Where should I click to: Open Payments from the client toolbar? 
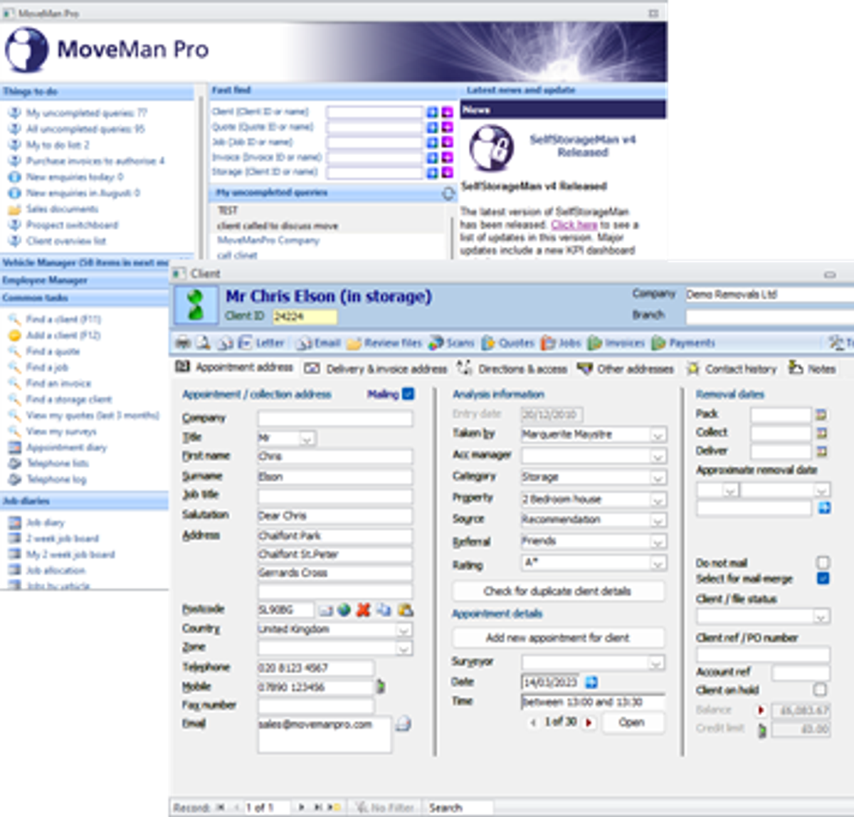[682, 343]
